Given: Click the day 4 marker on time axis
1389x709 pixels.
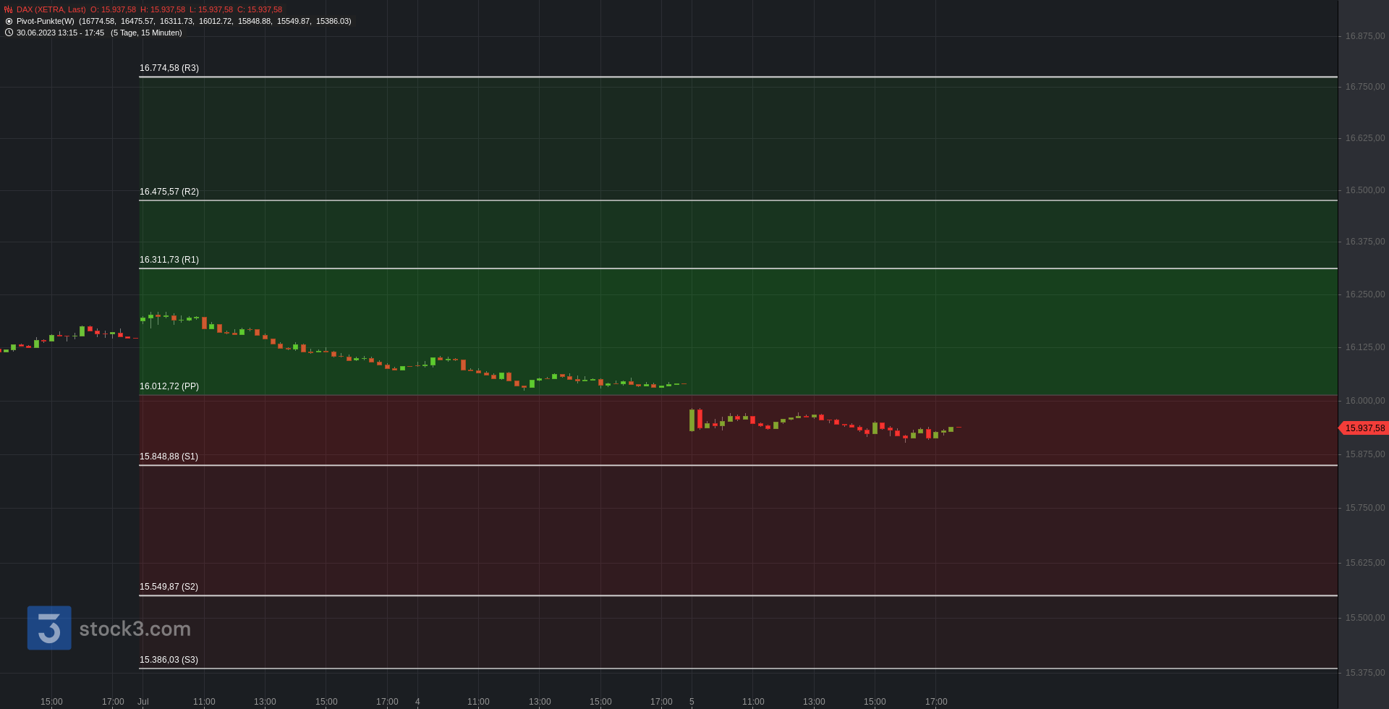Looking at the screenshot, I should pos(417,702).
